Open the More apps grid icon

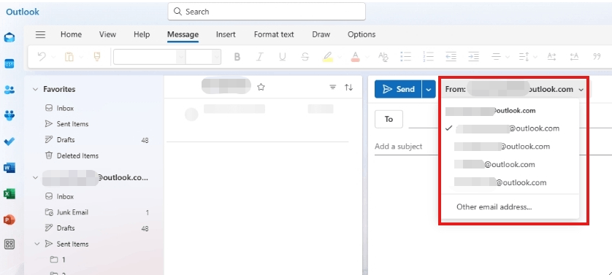9,244
